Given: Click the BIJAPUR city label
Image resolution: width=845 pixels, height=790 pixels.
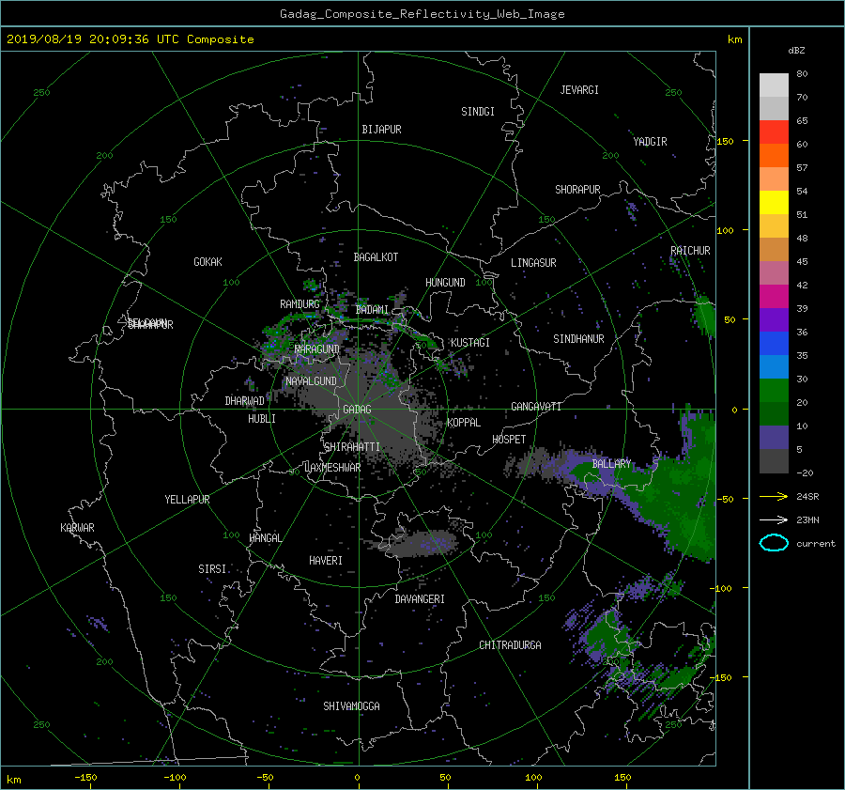Looking at the screenshot, I should [x=381, y=130].
